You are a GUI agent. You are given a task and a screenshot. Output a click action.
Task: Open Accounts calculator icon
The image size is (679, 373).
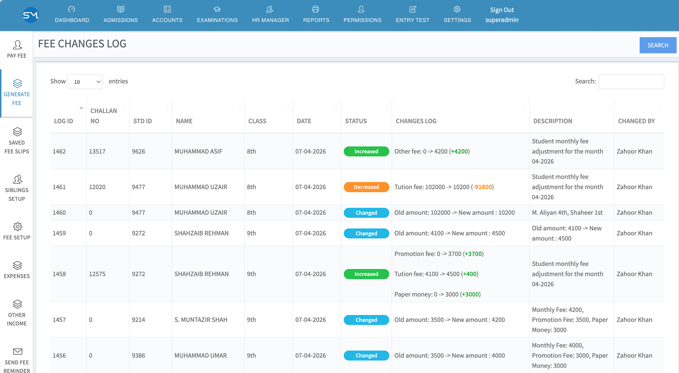click(x=167, y=9)
